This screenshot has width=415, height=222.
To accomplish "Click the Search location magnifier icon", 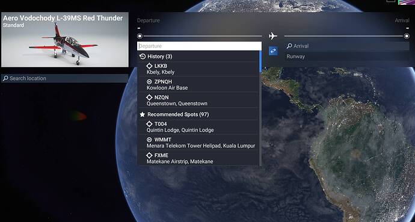I will tap(5, 78).
